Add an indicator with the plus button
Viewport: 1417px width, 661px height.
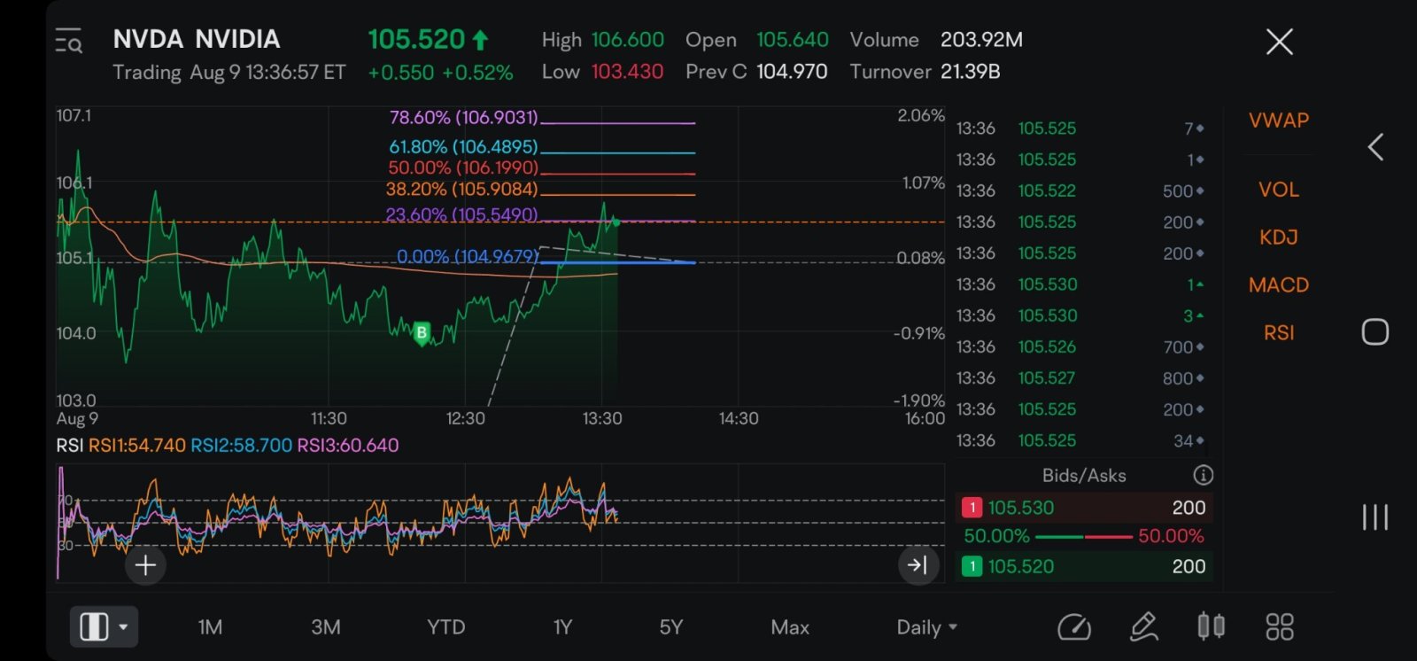click(146, 565)
